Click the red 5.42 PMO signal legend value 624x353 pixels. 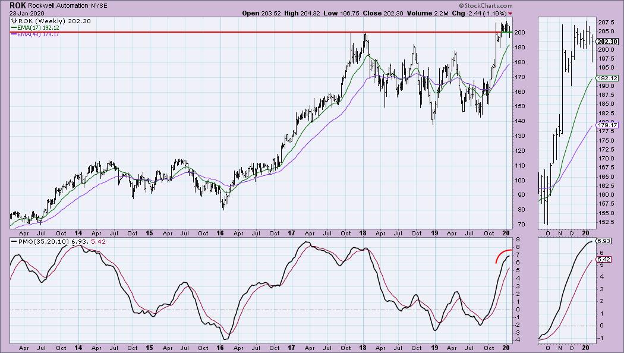98,241
